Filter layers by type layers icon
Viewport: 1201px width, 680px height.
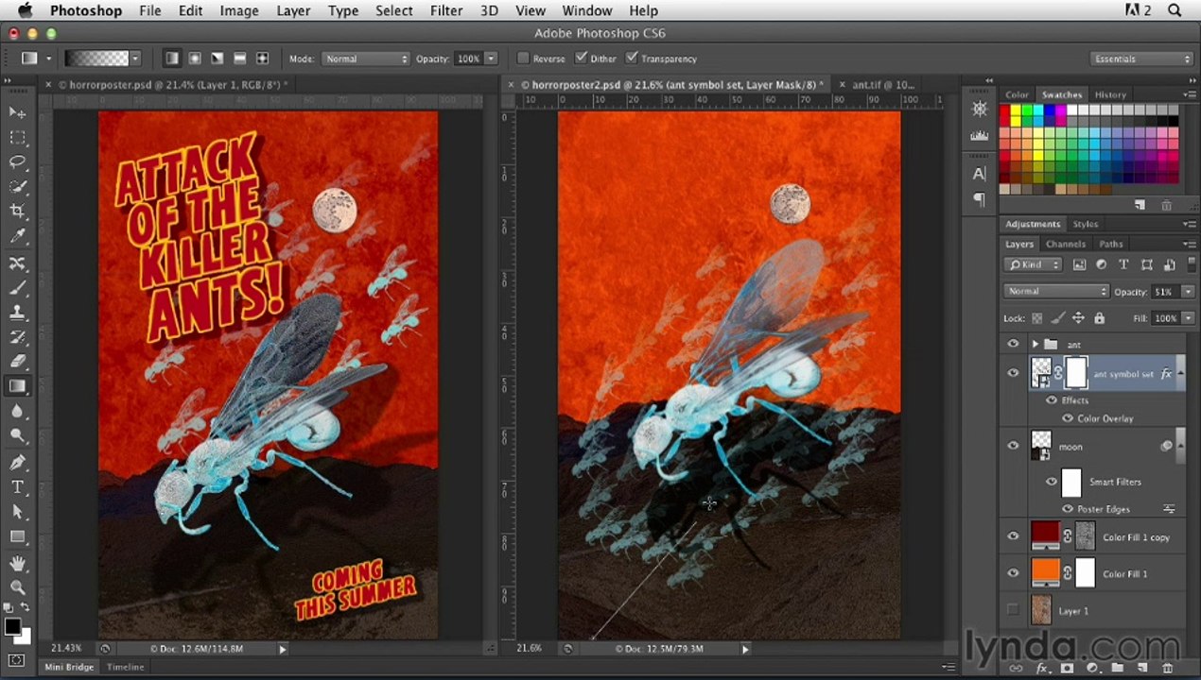[x=1123, y=264]
